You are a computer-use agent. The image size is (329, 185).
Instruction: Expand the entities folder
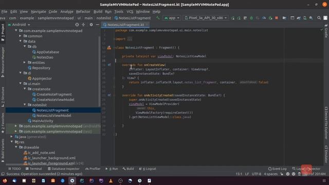(x=25, y=62)
